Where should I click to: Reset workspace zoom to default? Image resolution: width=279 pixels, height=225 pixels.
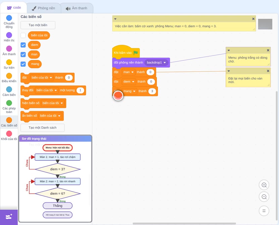[264, 211]
